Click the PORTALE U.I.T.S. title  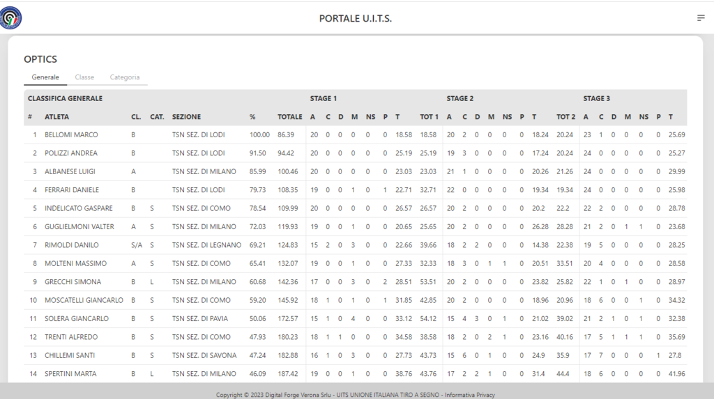point(356,18)
